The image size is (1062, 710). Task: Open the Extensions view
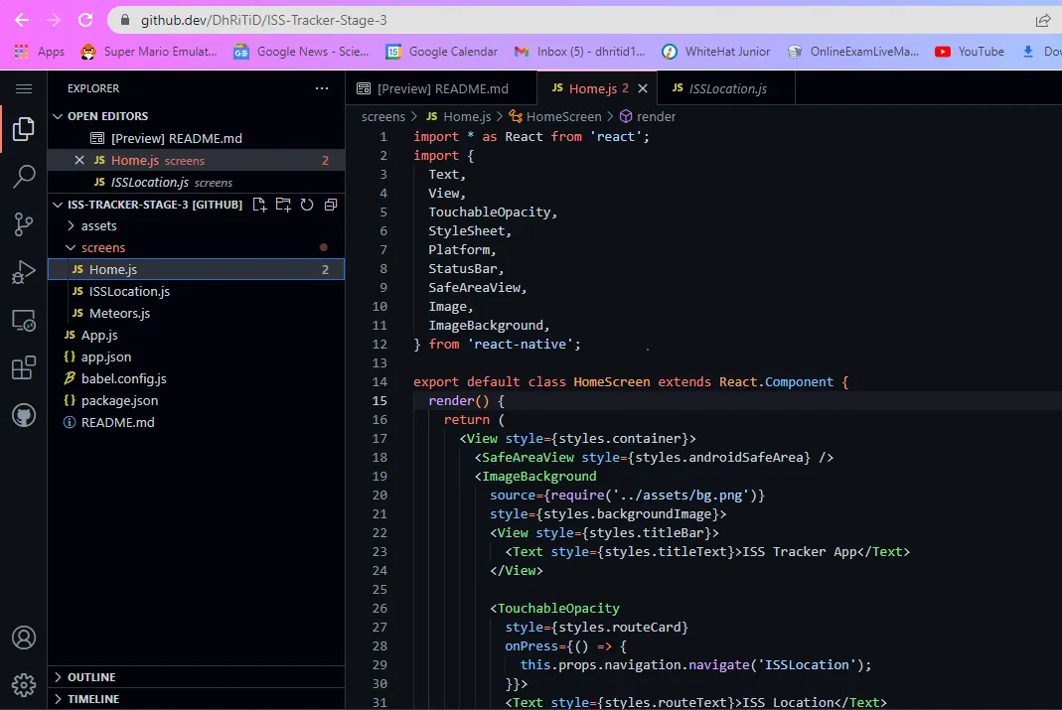(x=23, y=368)
